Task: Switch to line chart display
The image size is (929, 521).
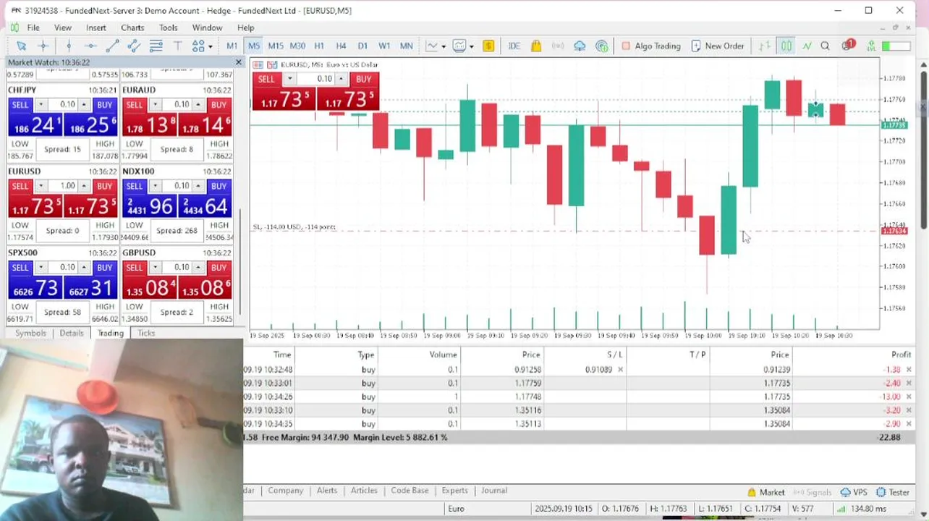Action: point(806,46)
